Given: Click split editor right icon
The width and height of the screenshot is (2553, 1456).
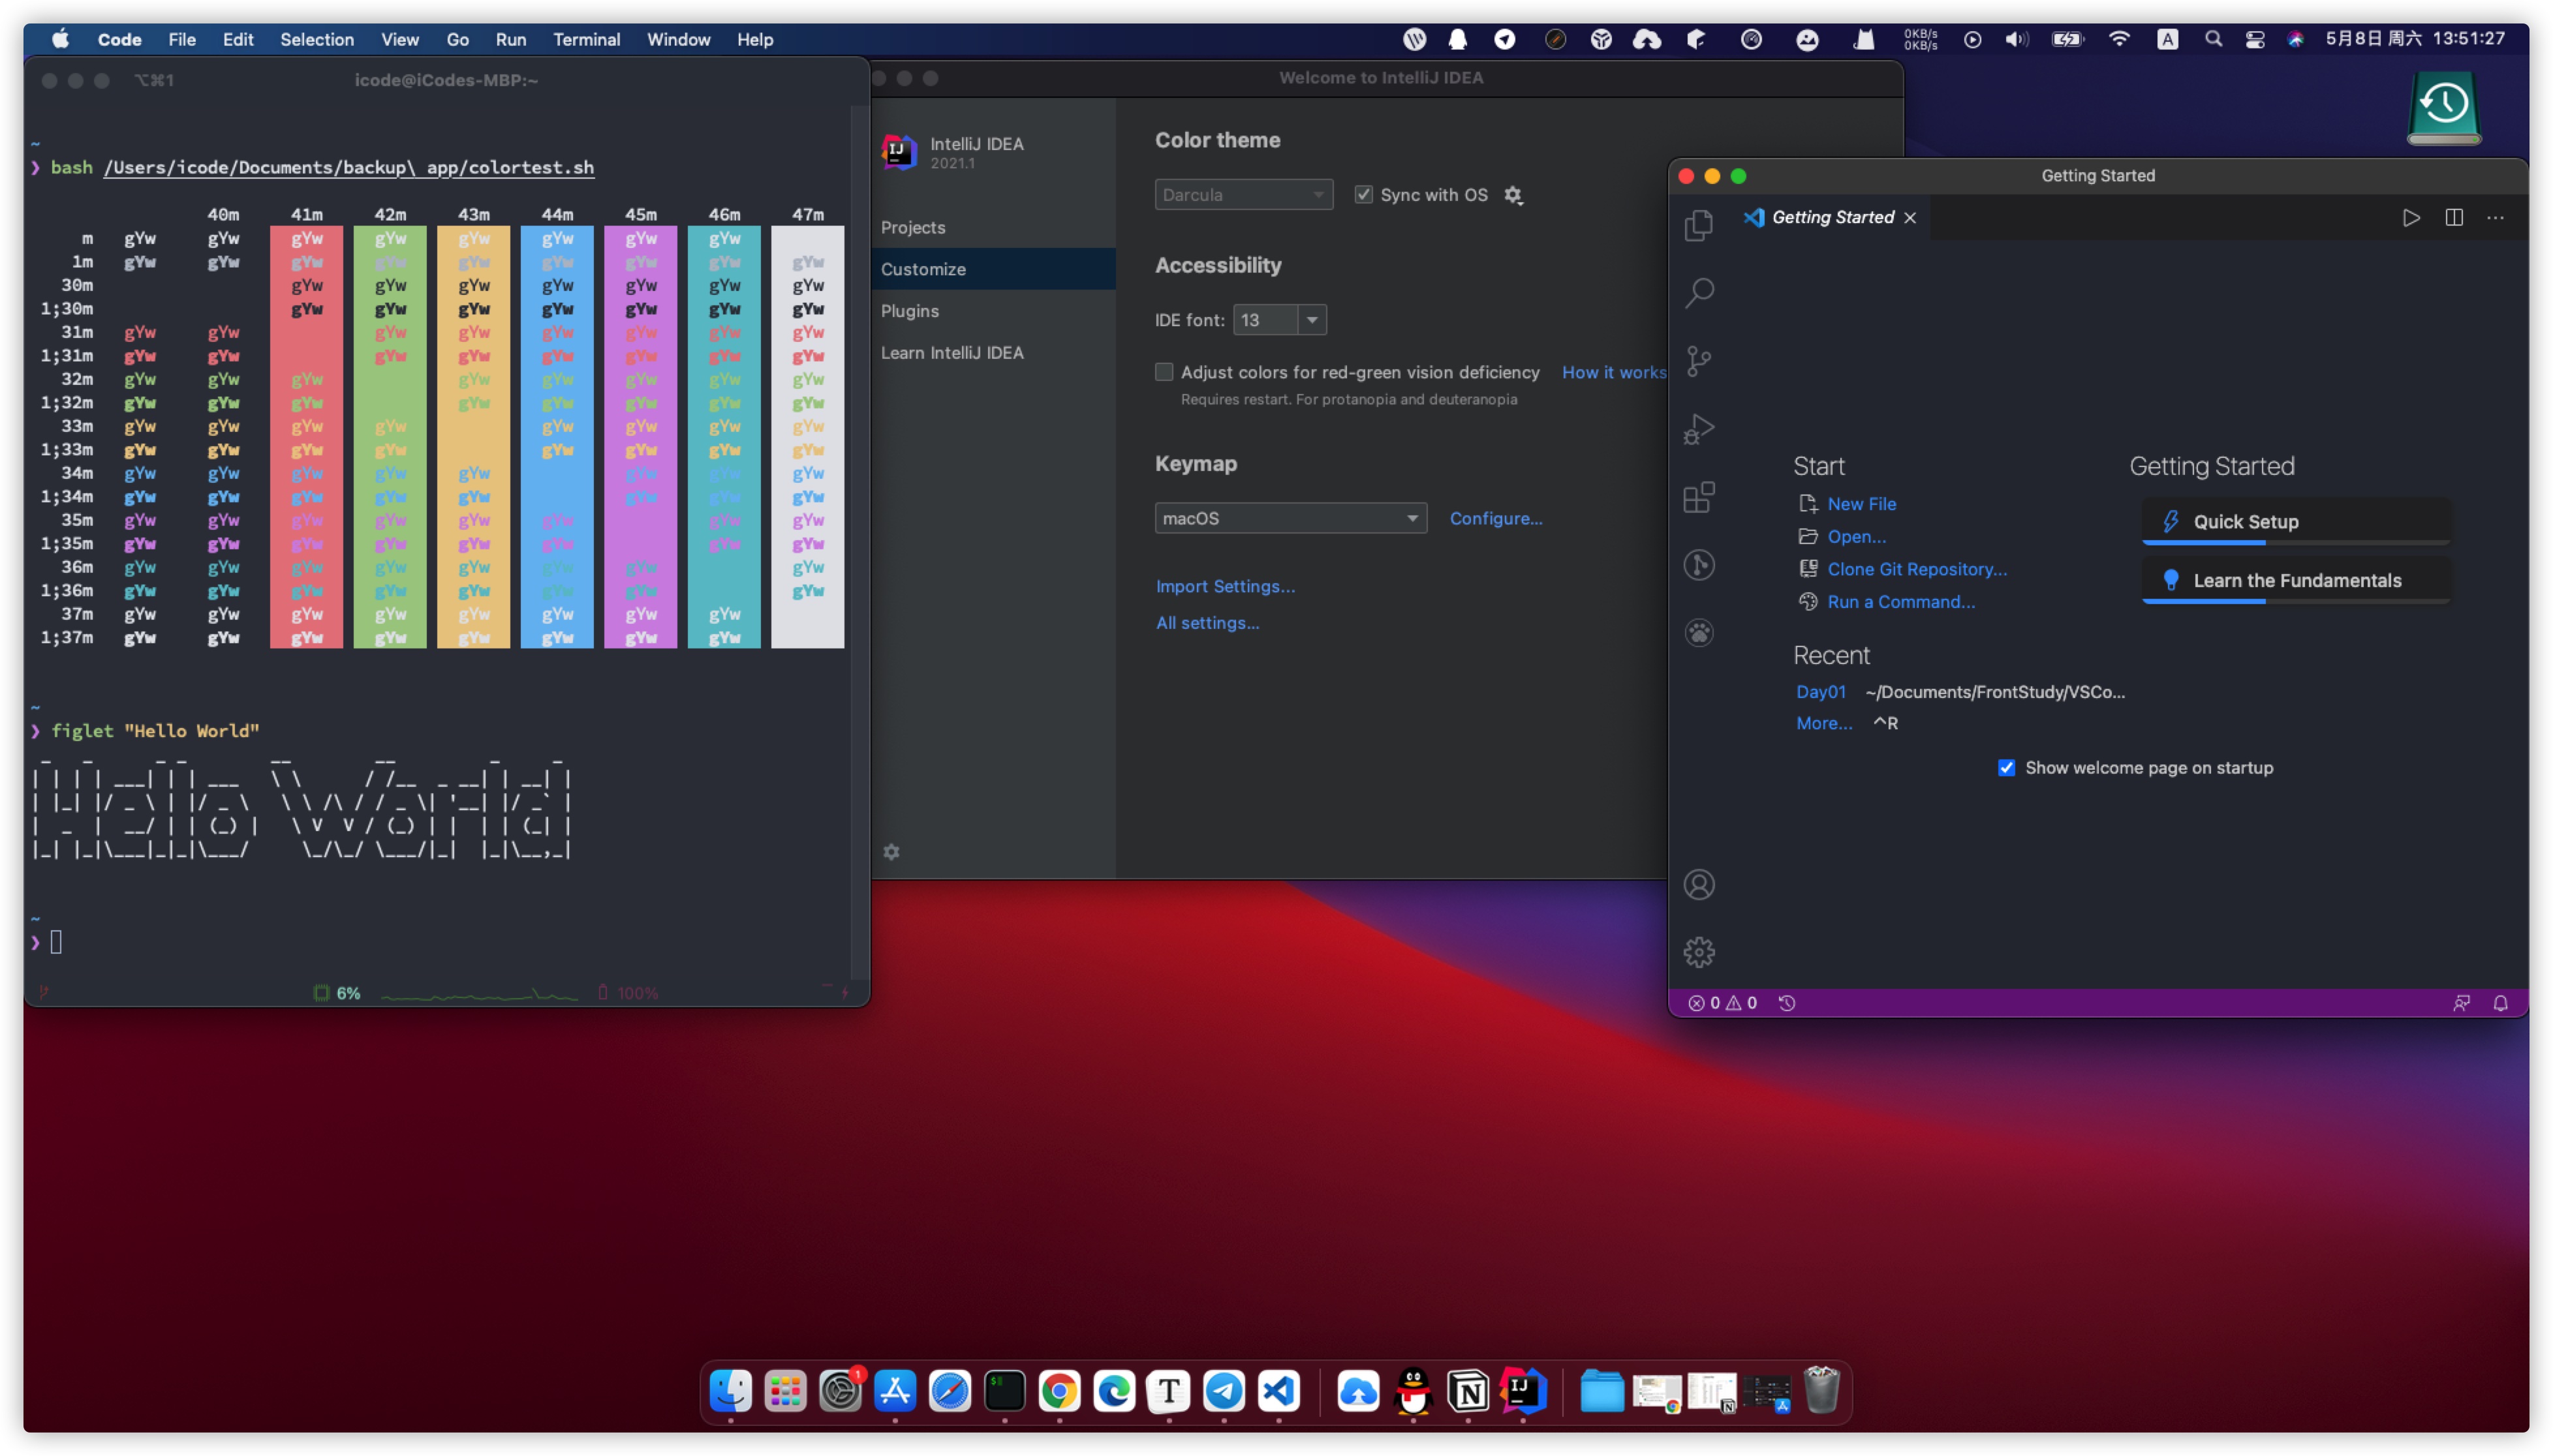Looking at the screenshot, I should (2453, 217).
